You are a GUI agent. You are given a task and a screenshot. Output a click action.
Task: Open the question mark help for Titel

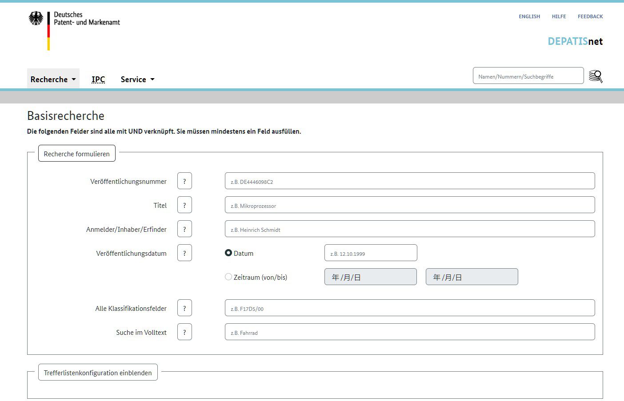184,205
